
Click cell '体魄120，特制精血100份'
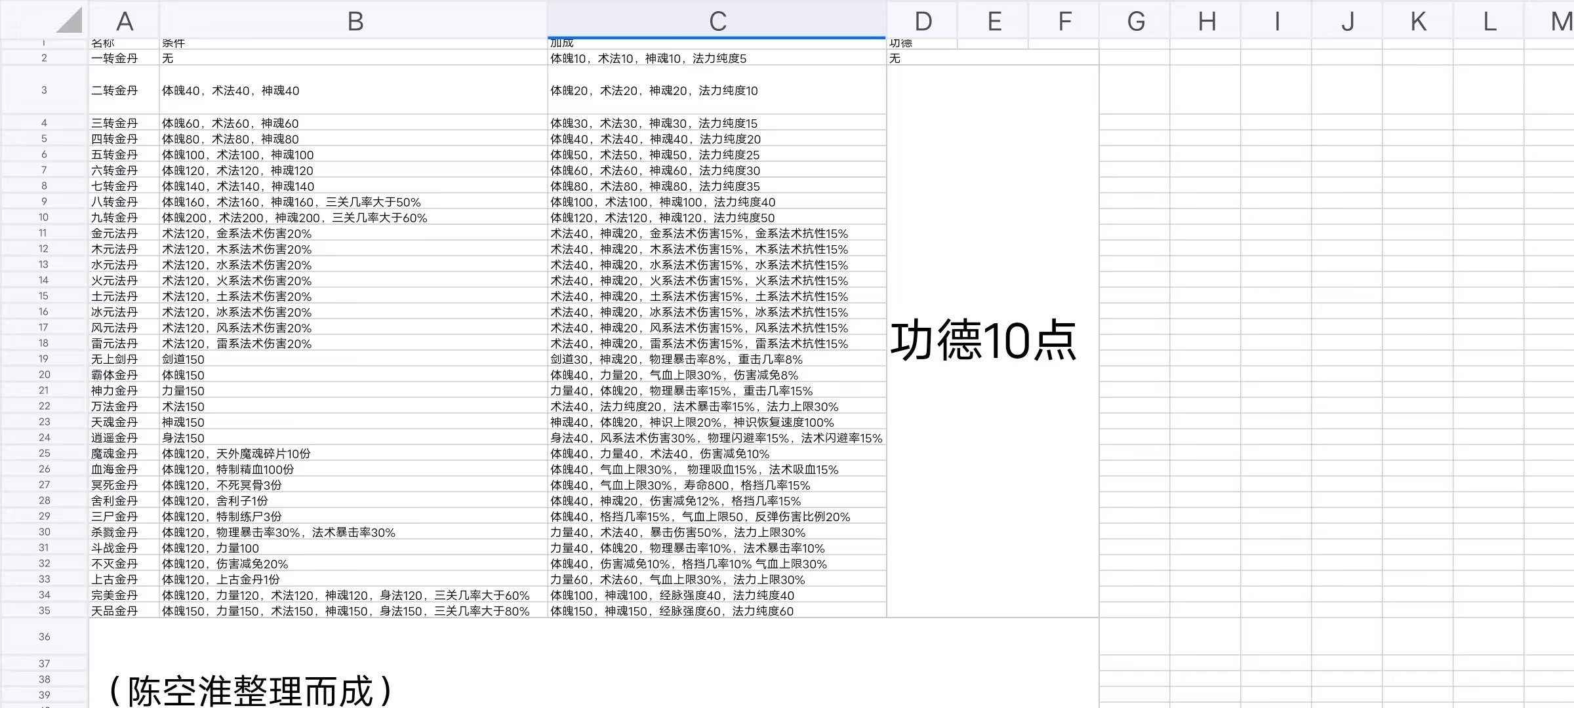point(353,469)
